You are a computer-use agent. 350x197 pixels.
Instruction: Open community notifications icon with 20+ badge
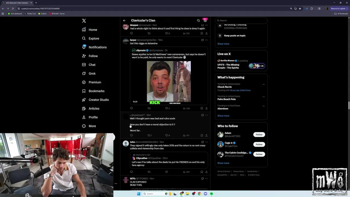[205, 21]
